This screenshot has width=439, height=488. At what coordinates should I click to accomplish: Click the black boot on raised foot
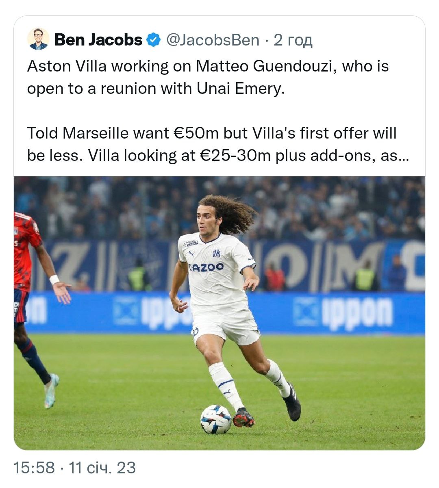(291, 402)
